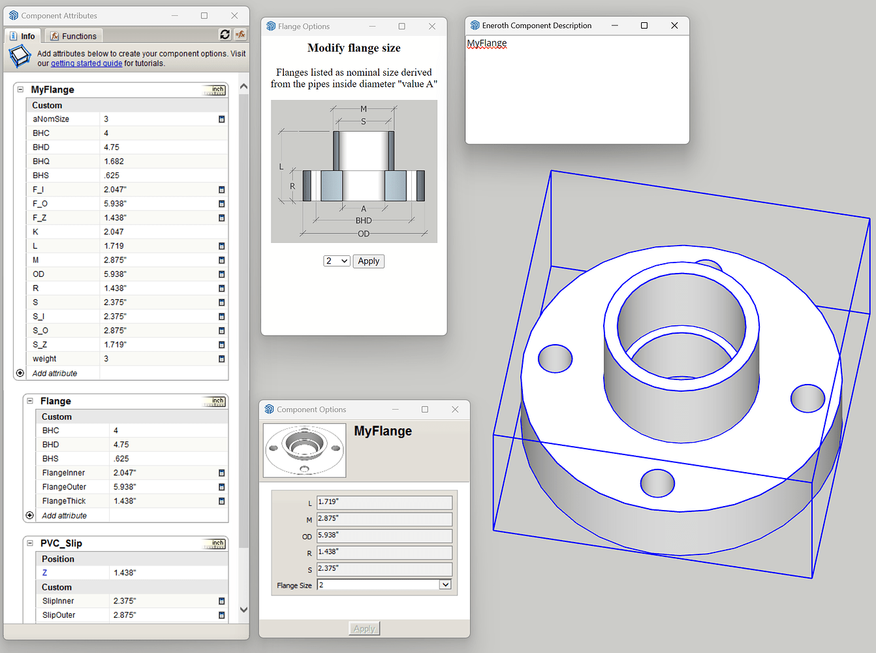Select the Info tab
Image resolution: width=876 pixels, height=653 pixels.
point(23,35)
